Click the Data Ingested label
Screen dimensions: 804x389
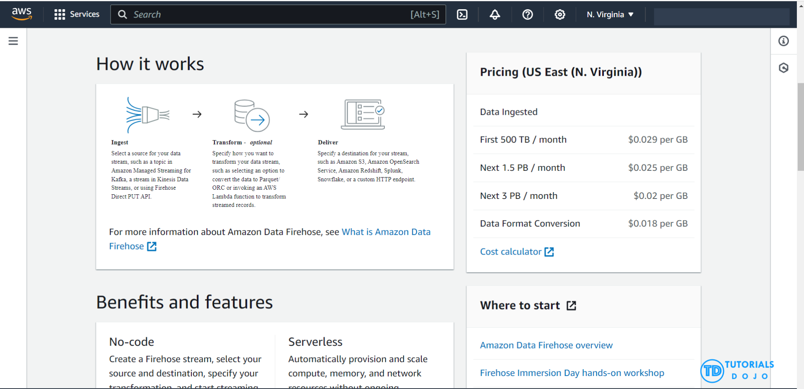508,112
